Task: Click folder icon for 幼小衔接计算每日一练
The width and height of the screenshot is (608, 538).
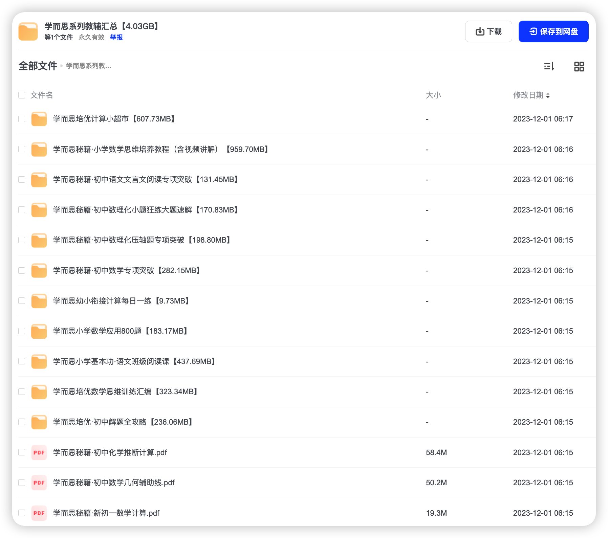Action: point(39,301)
